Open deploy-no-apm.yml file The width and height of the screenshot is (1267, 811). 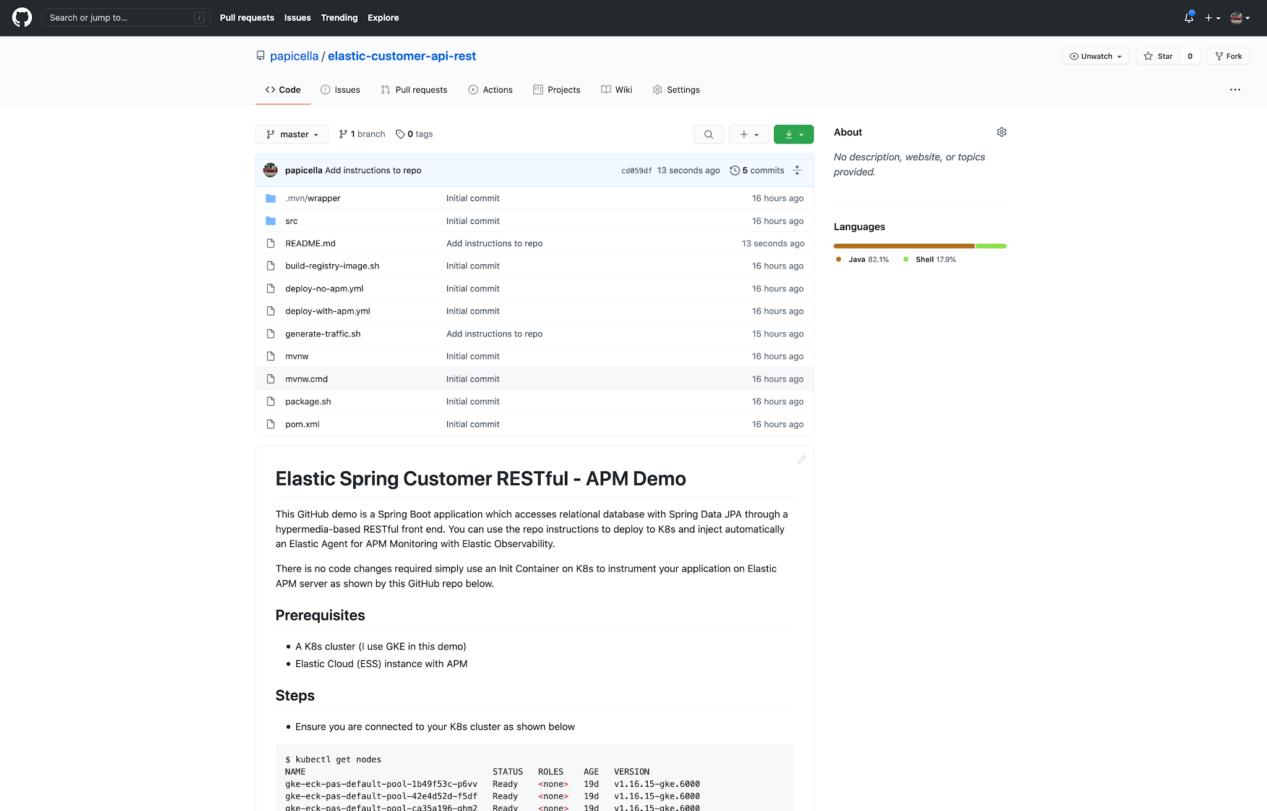324,289
